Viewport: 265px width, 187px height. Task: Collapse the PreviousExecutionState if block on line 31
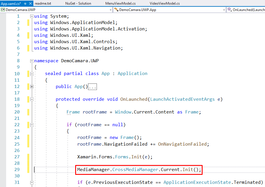[x=32, y=182]
